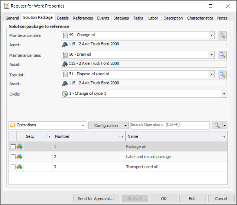Select the Transport used oil name cell
The image size is (237, 205).
(x=176, y=167)
